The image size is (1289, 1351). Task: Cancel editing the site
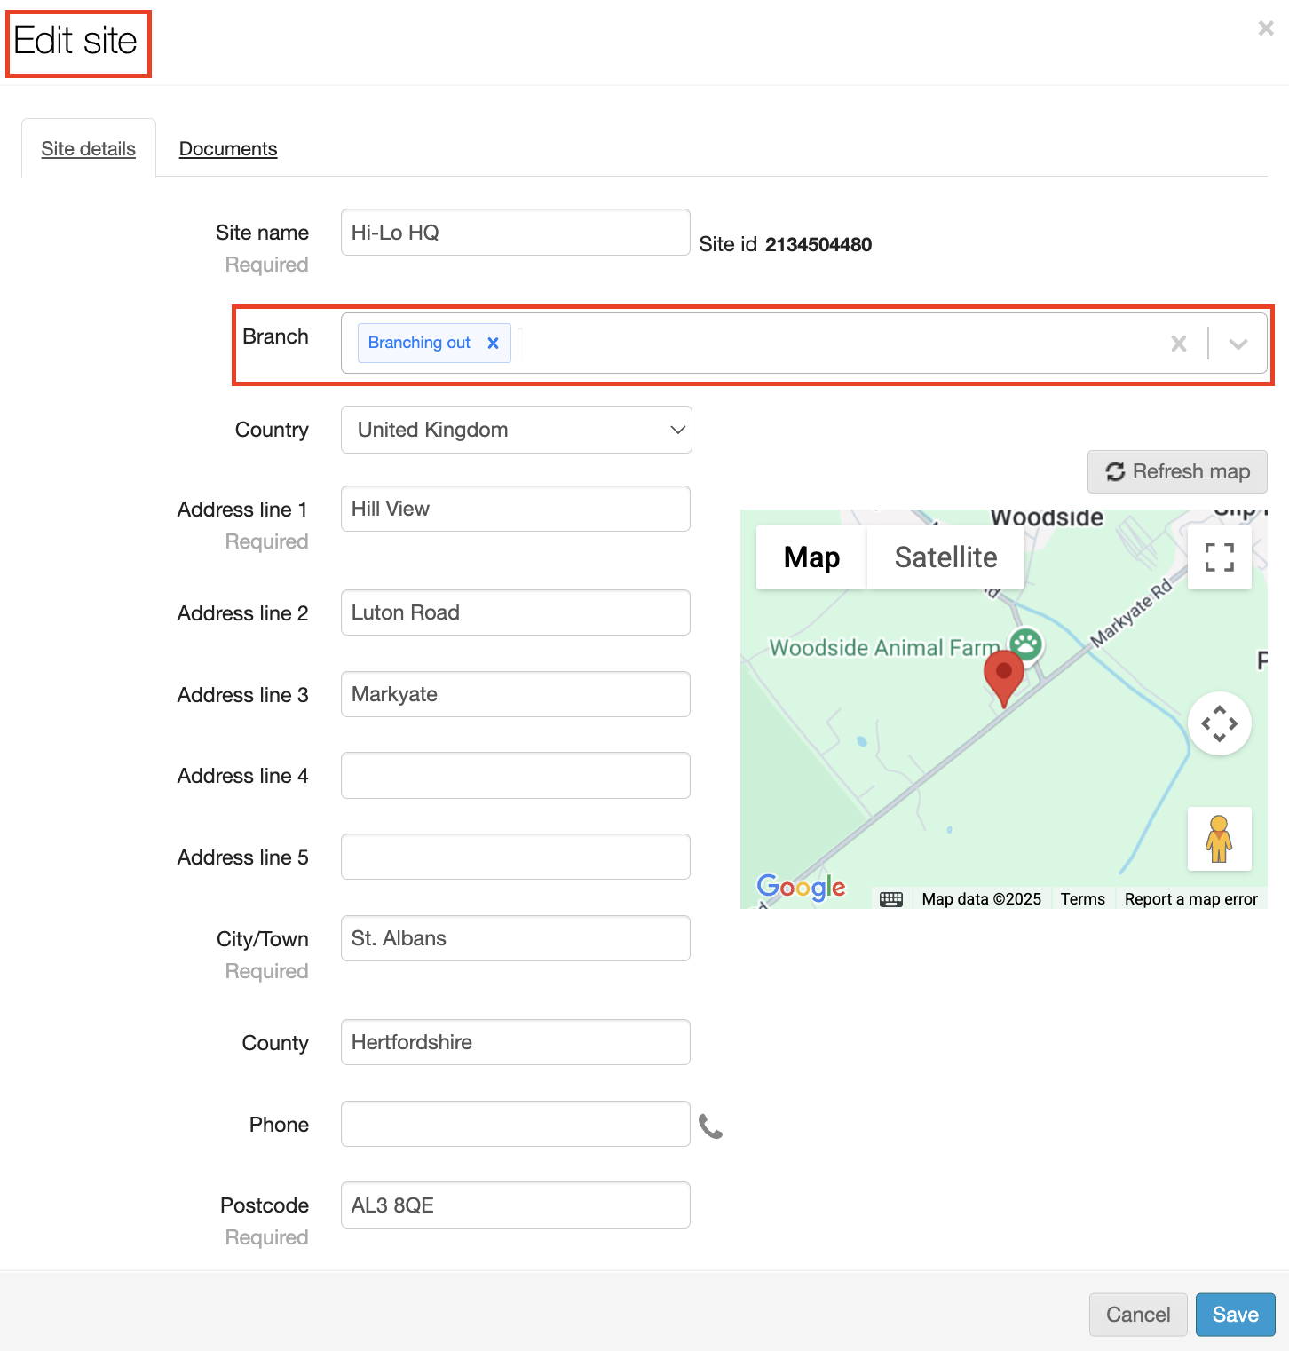pos(1137,1315)
